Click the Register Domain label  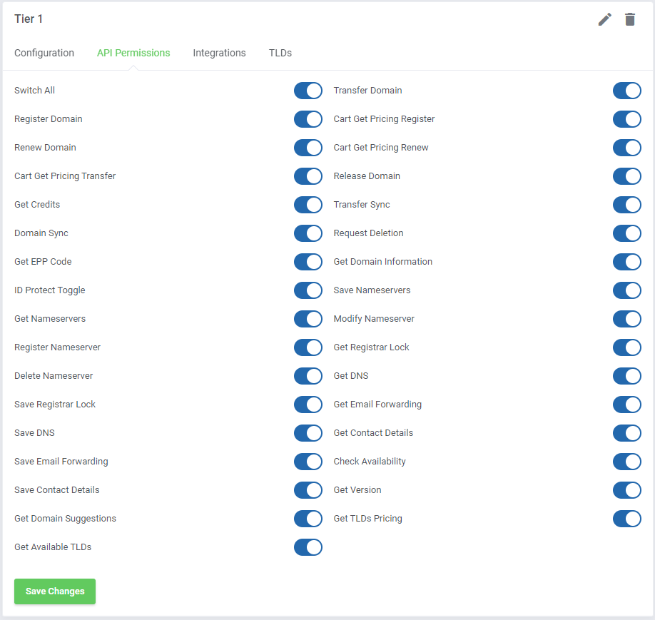[49, 119]
